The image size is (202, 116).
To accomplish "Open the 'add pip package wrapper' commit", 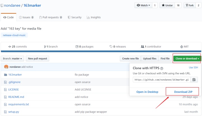I will pyautogui.click(x=91, y=112).
